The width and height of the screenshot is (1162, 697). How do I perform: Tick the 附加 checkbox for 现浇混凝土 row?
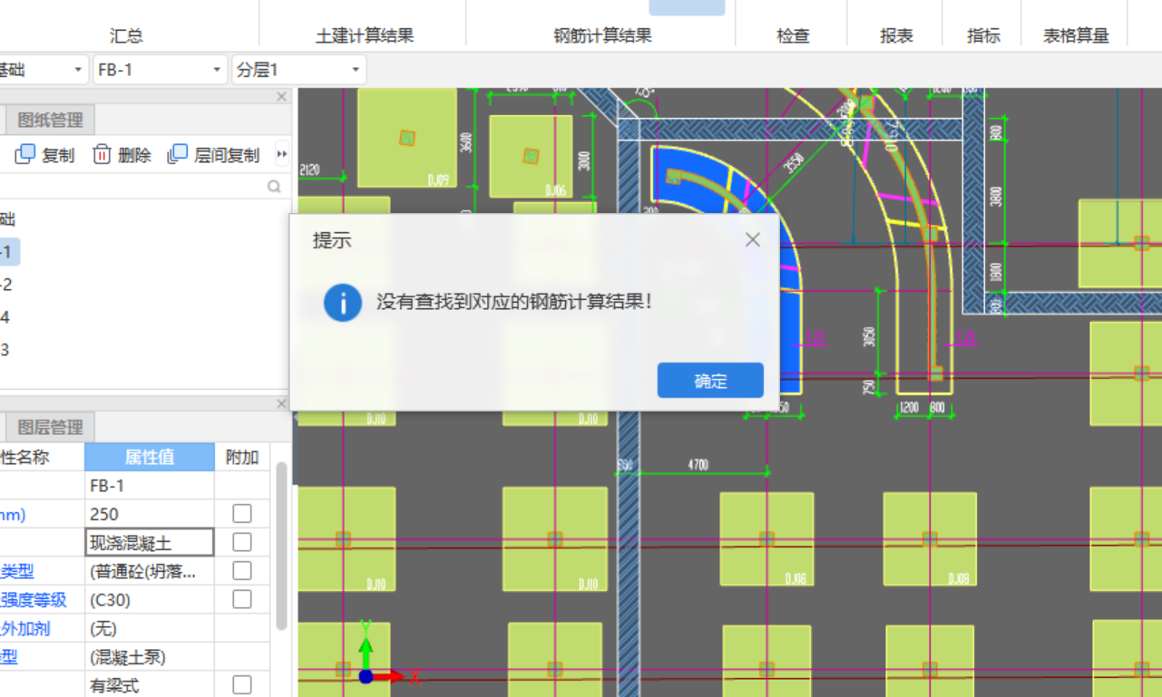242,542
